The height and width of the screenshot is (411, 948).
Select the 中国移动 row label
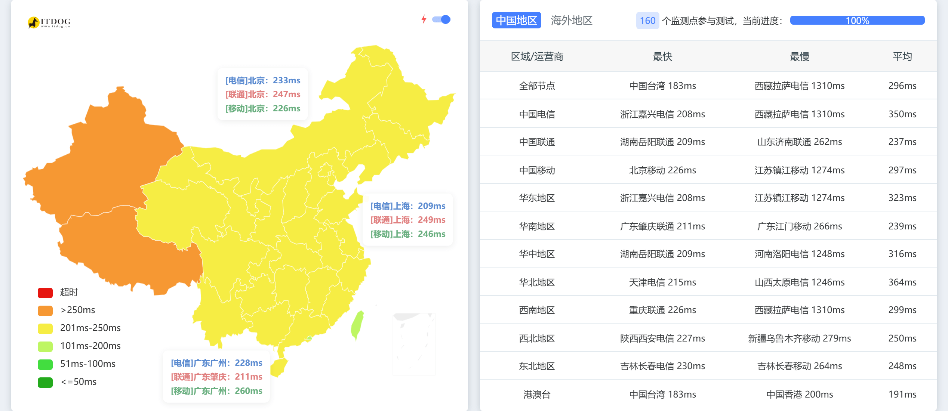[x=537, y=170]
